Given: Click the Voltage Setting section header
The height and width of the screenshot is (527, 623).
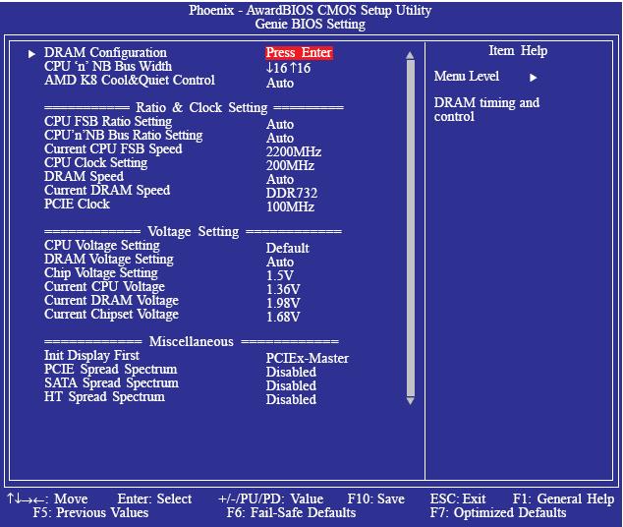Looking at the screenshot, I should [194, 232].
